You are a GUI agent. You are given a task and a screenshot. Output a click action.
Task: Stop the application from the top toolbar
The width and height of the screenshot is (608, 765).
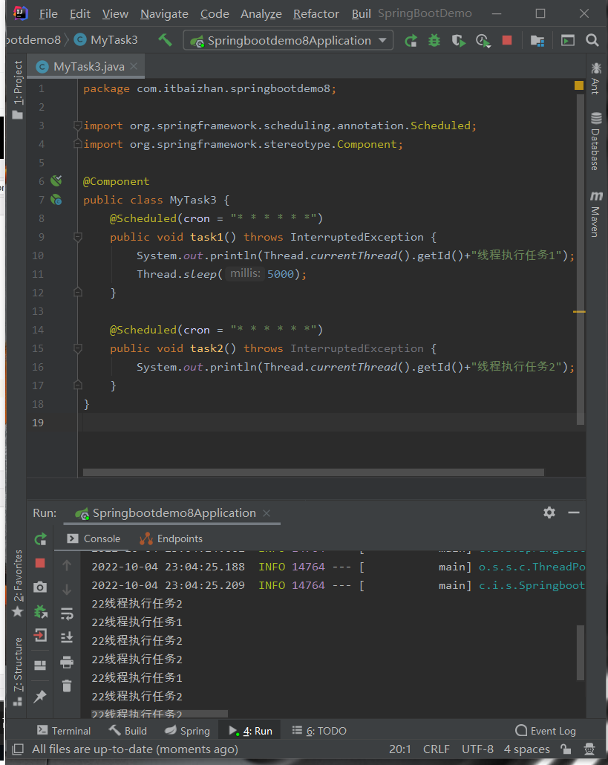(x=507, y=40)
